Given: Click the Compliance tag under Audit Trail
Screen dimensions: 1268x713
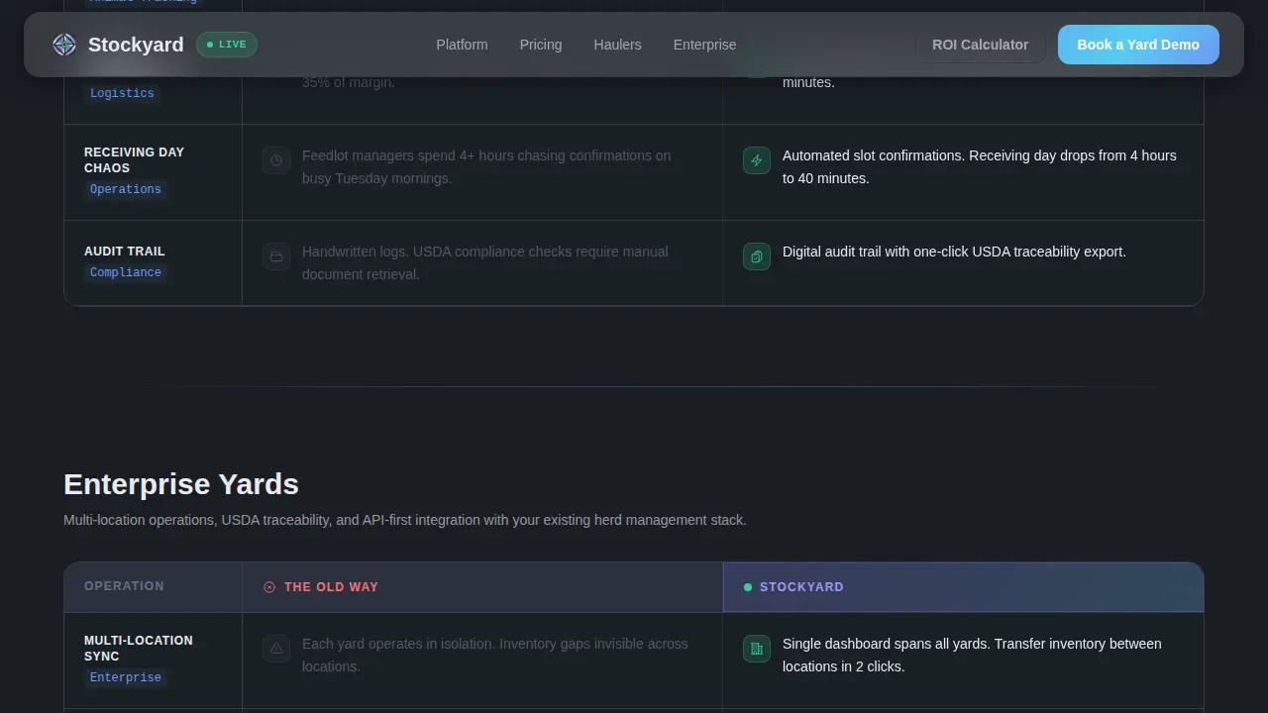Looking at the screenshot, I should tap(125, 272).
